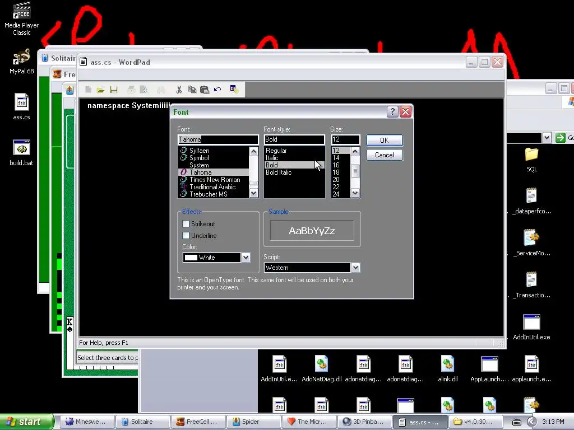
Task: Switch to FreeCell in the taskbar
Action: click(198, 422)
